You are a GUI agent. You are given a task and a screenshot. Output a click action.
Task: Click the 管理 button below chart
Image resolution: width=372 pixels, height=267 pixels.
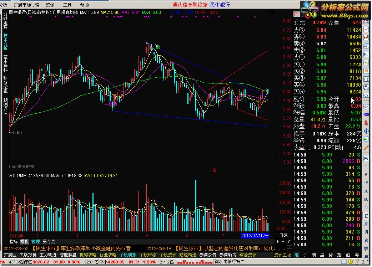pyautogui.click(x=36, y=242)
